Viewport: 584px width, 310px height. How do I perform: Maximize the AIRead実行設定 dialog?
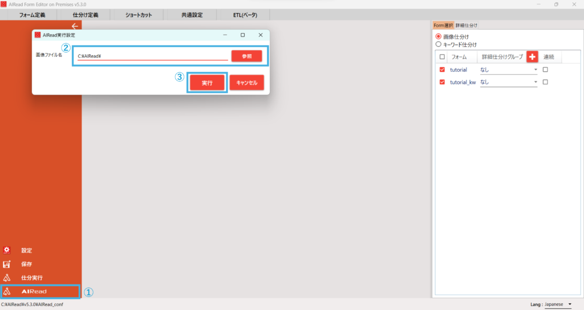point(242,35)
